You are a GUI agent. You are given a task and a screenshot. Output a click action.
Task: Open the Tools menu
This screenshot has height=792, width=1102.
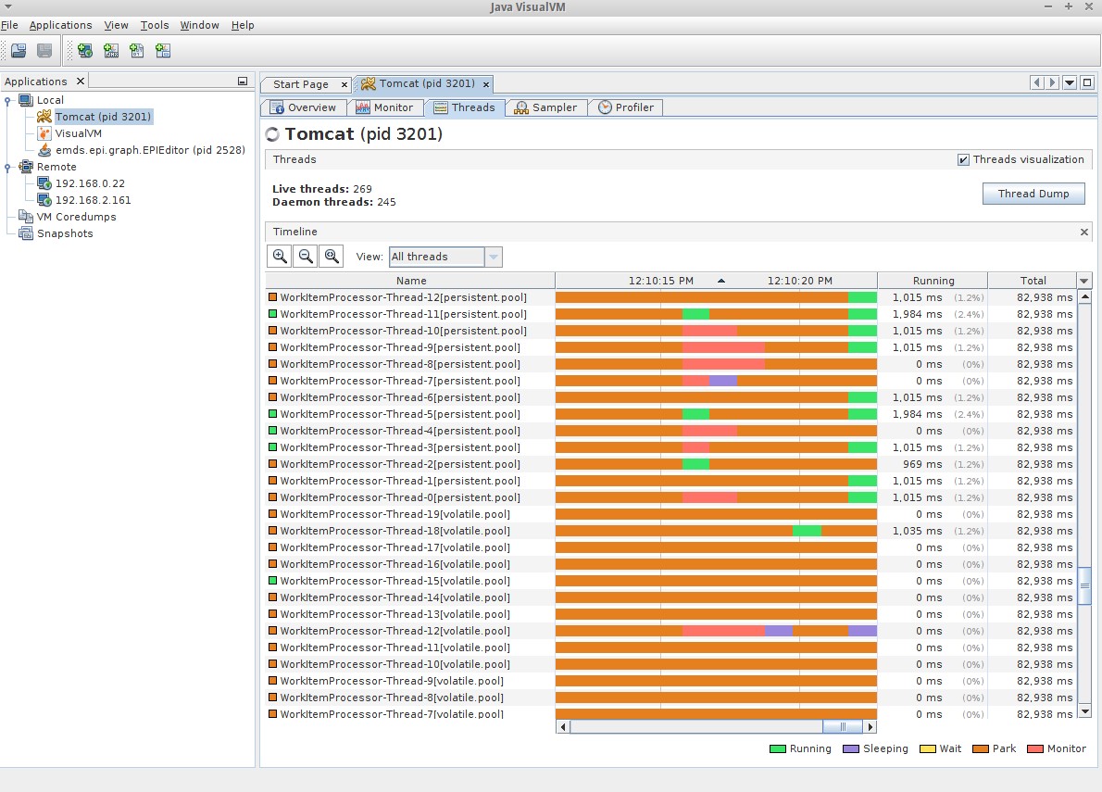155,25
